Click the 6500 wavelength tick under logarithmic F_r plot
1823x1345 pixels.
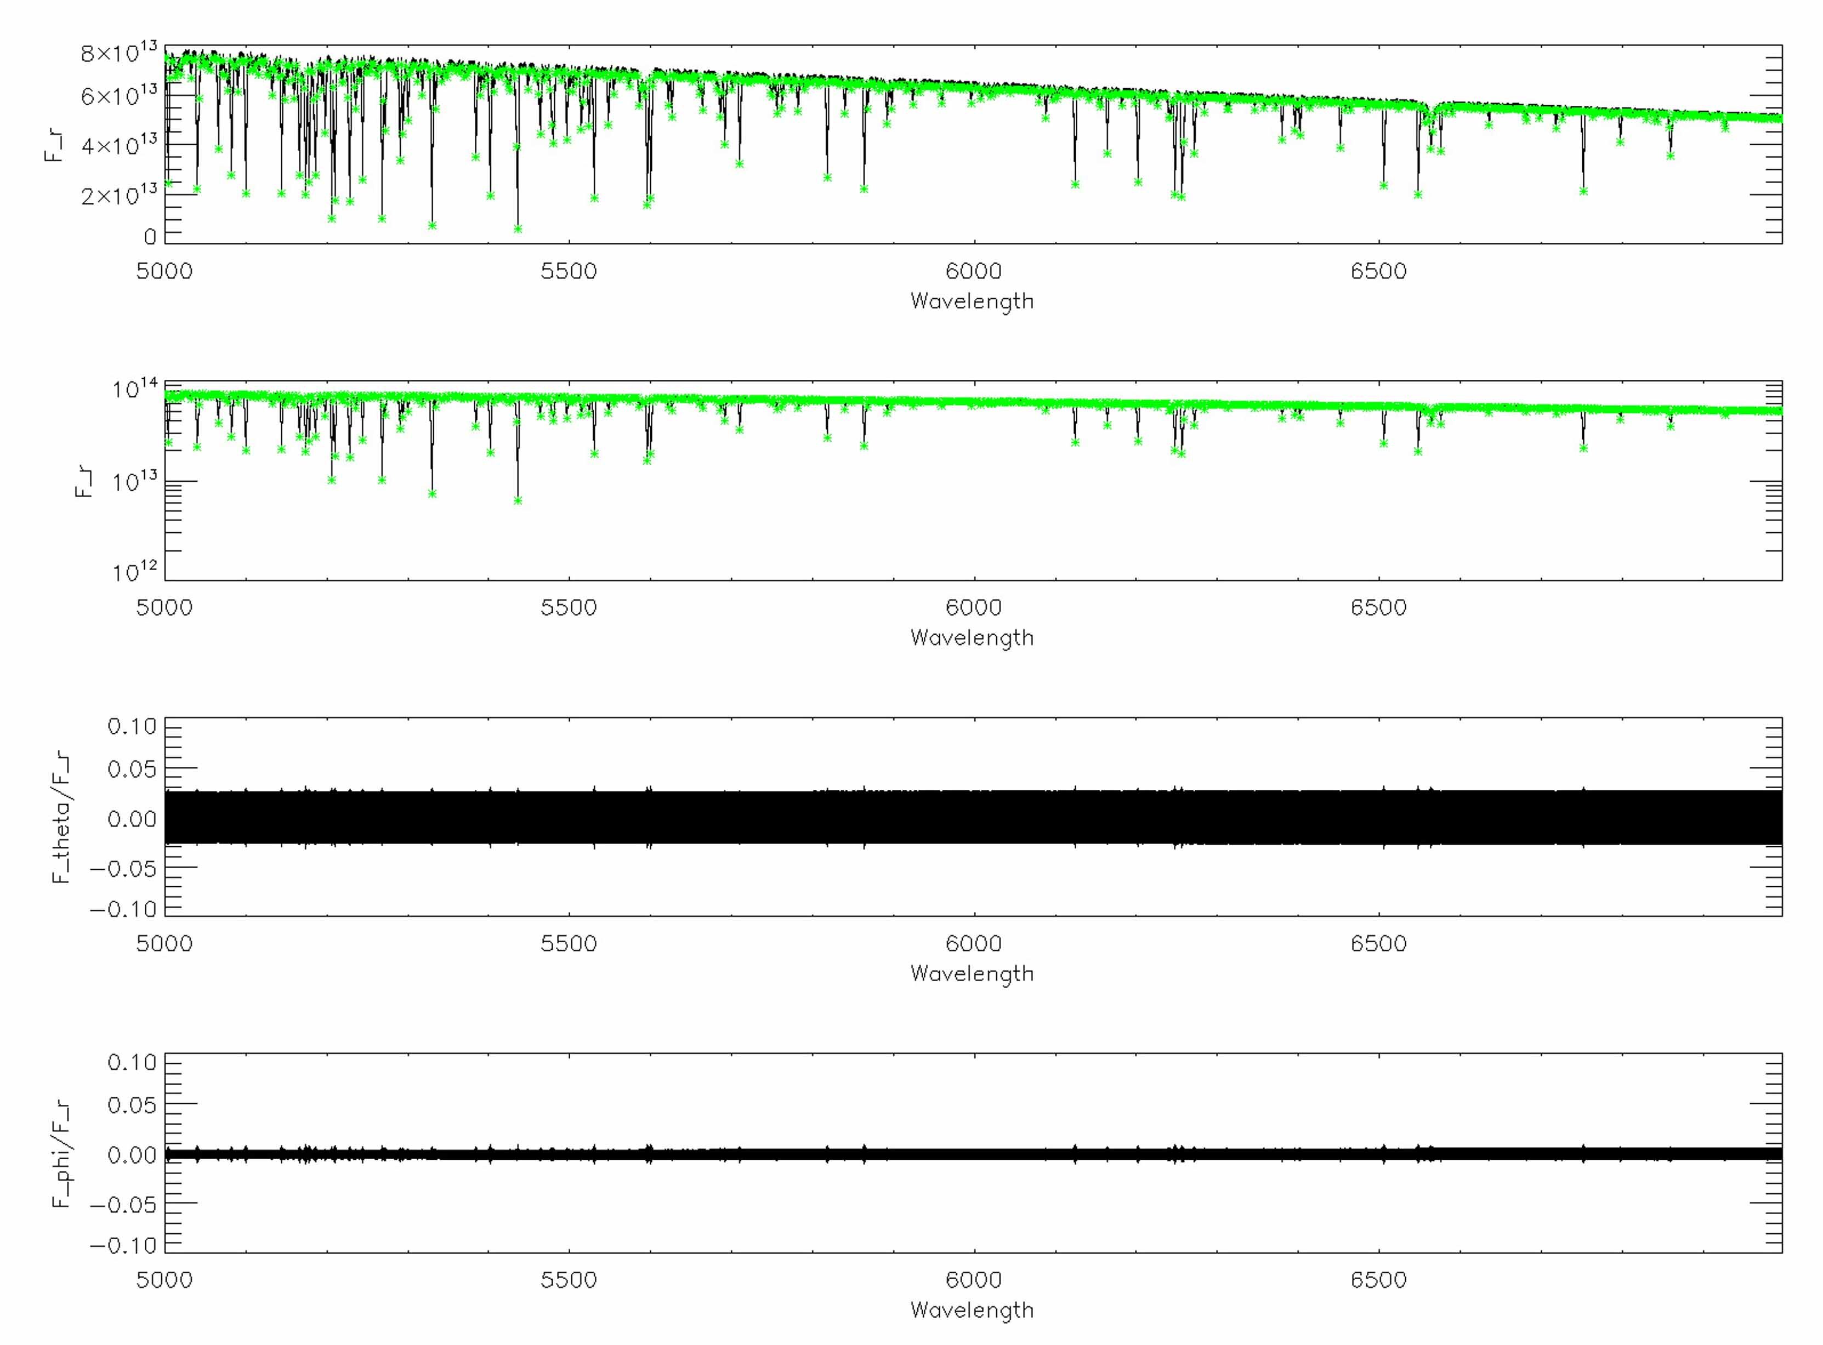point(1378,607)
